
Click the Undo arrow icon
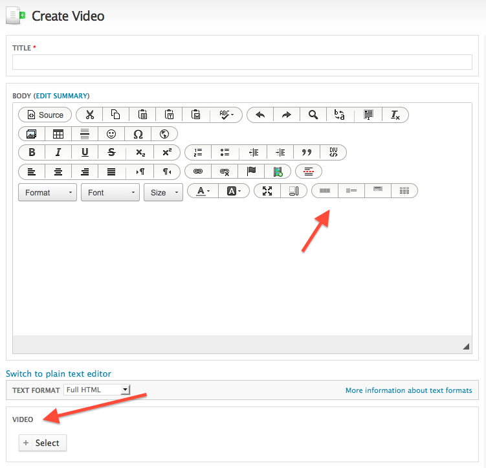260,115
